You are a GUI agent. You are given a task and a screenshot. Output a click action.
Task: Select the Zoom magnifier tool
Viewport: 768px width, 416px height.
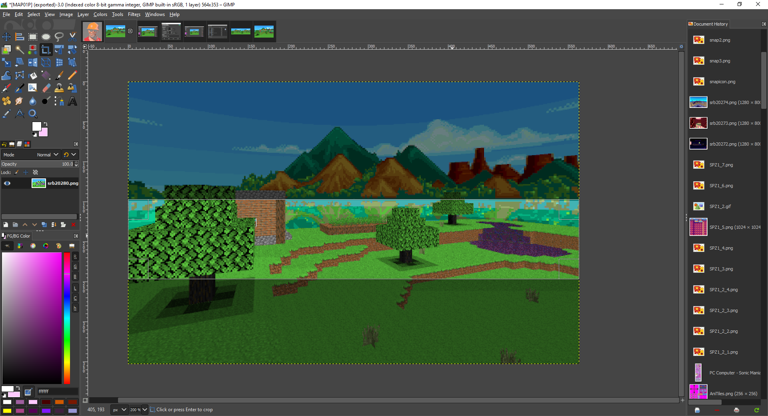pyautogui.click(x=33, y=114)
